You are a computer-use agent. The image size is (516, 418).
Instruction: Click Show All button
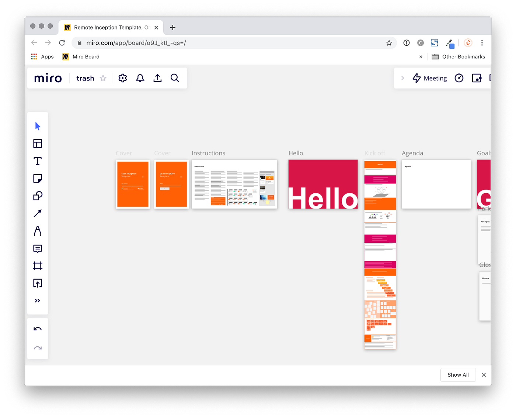pyautogui.click(x=458, y=375)
